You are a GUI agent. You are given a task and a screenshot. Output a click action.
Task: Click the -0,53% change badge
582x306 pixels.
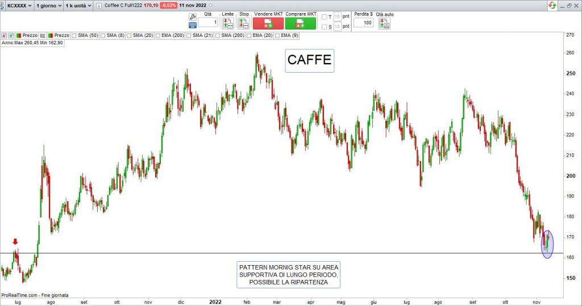click(x=168, y=6)
